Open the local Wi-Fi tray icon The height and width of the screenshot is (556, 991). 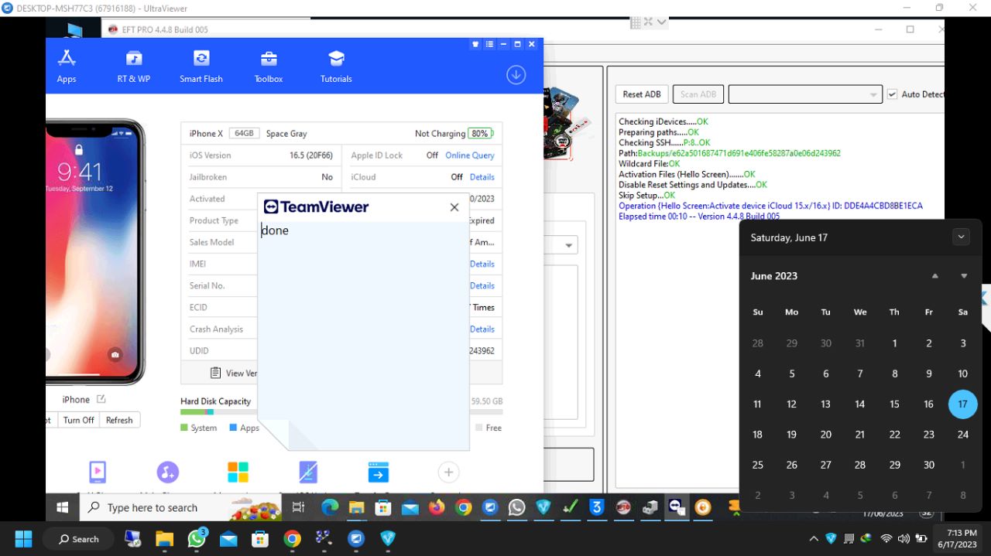coord(886,539)
